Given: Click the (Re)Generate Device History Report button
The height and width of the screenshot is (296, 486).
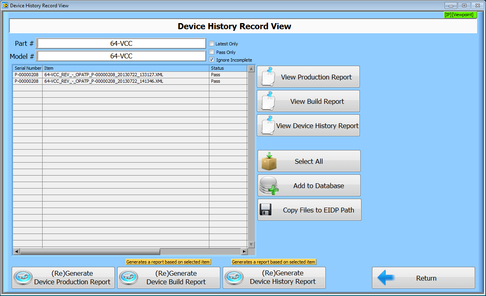Looking at the screenshot, I should [x=274, y=278].
